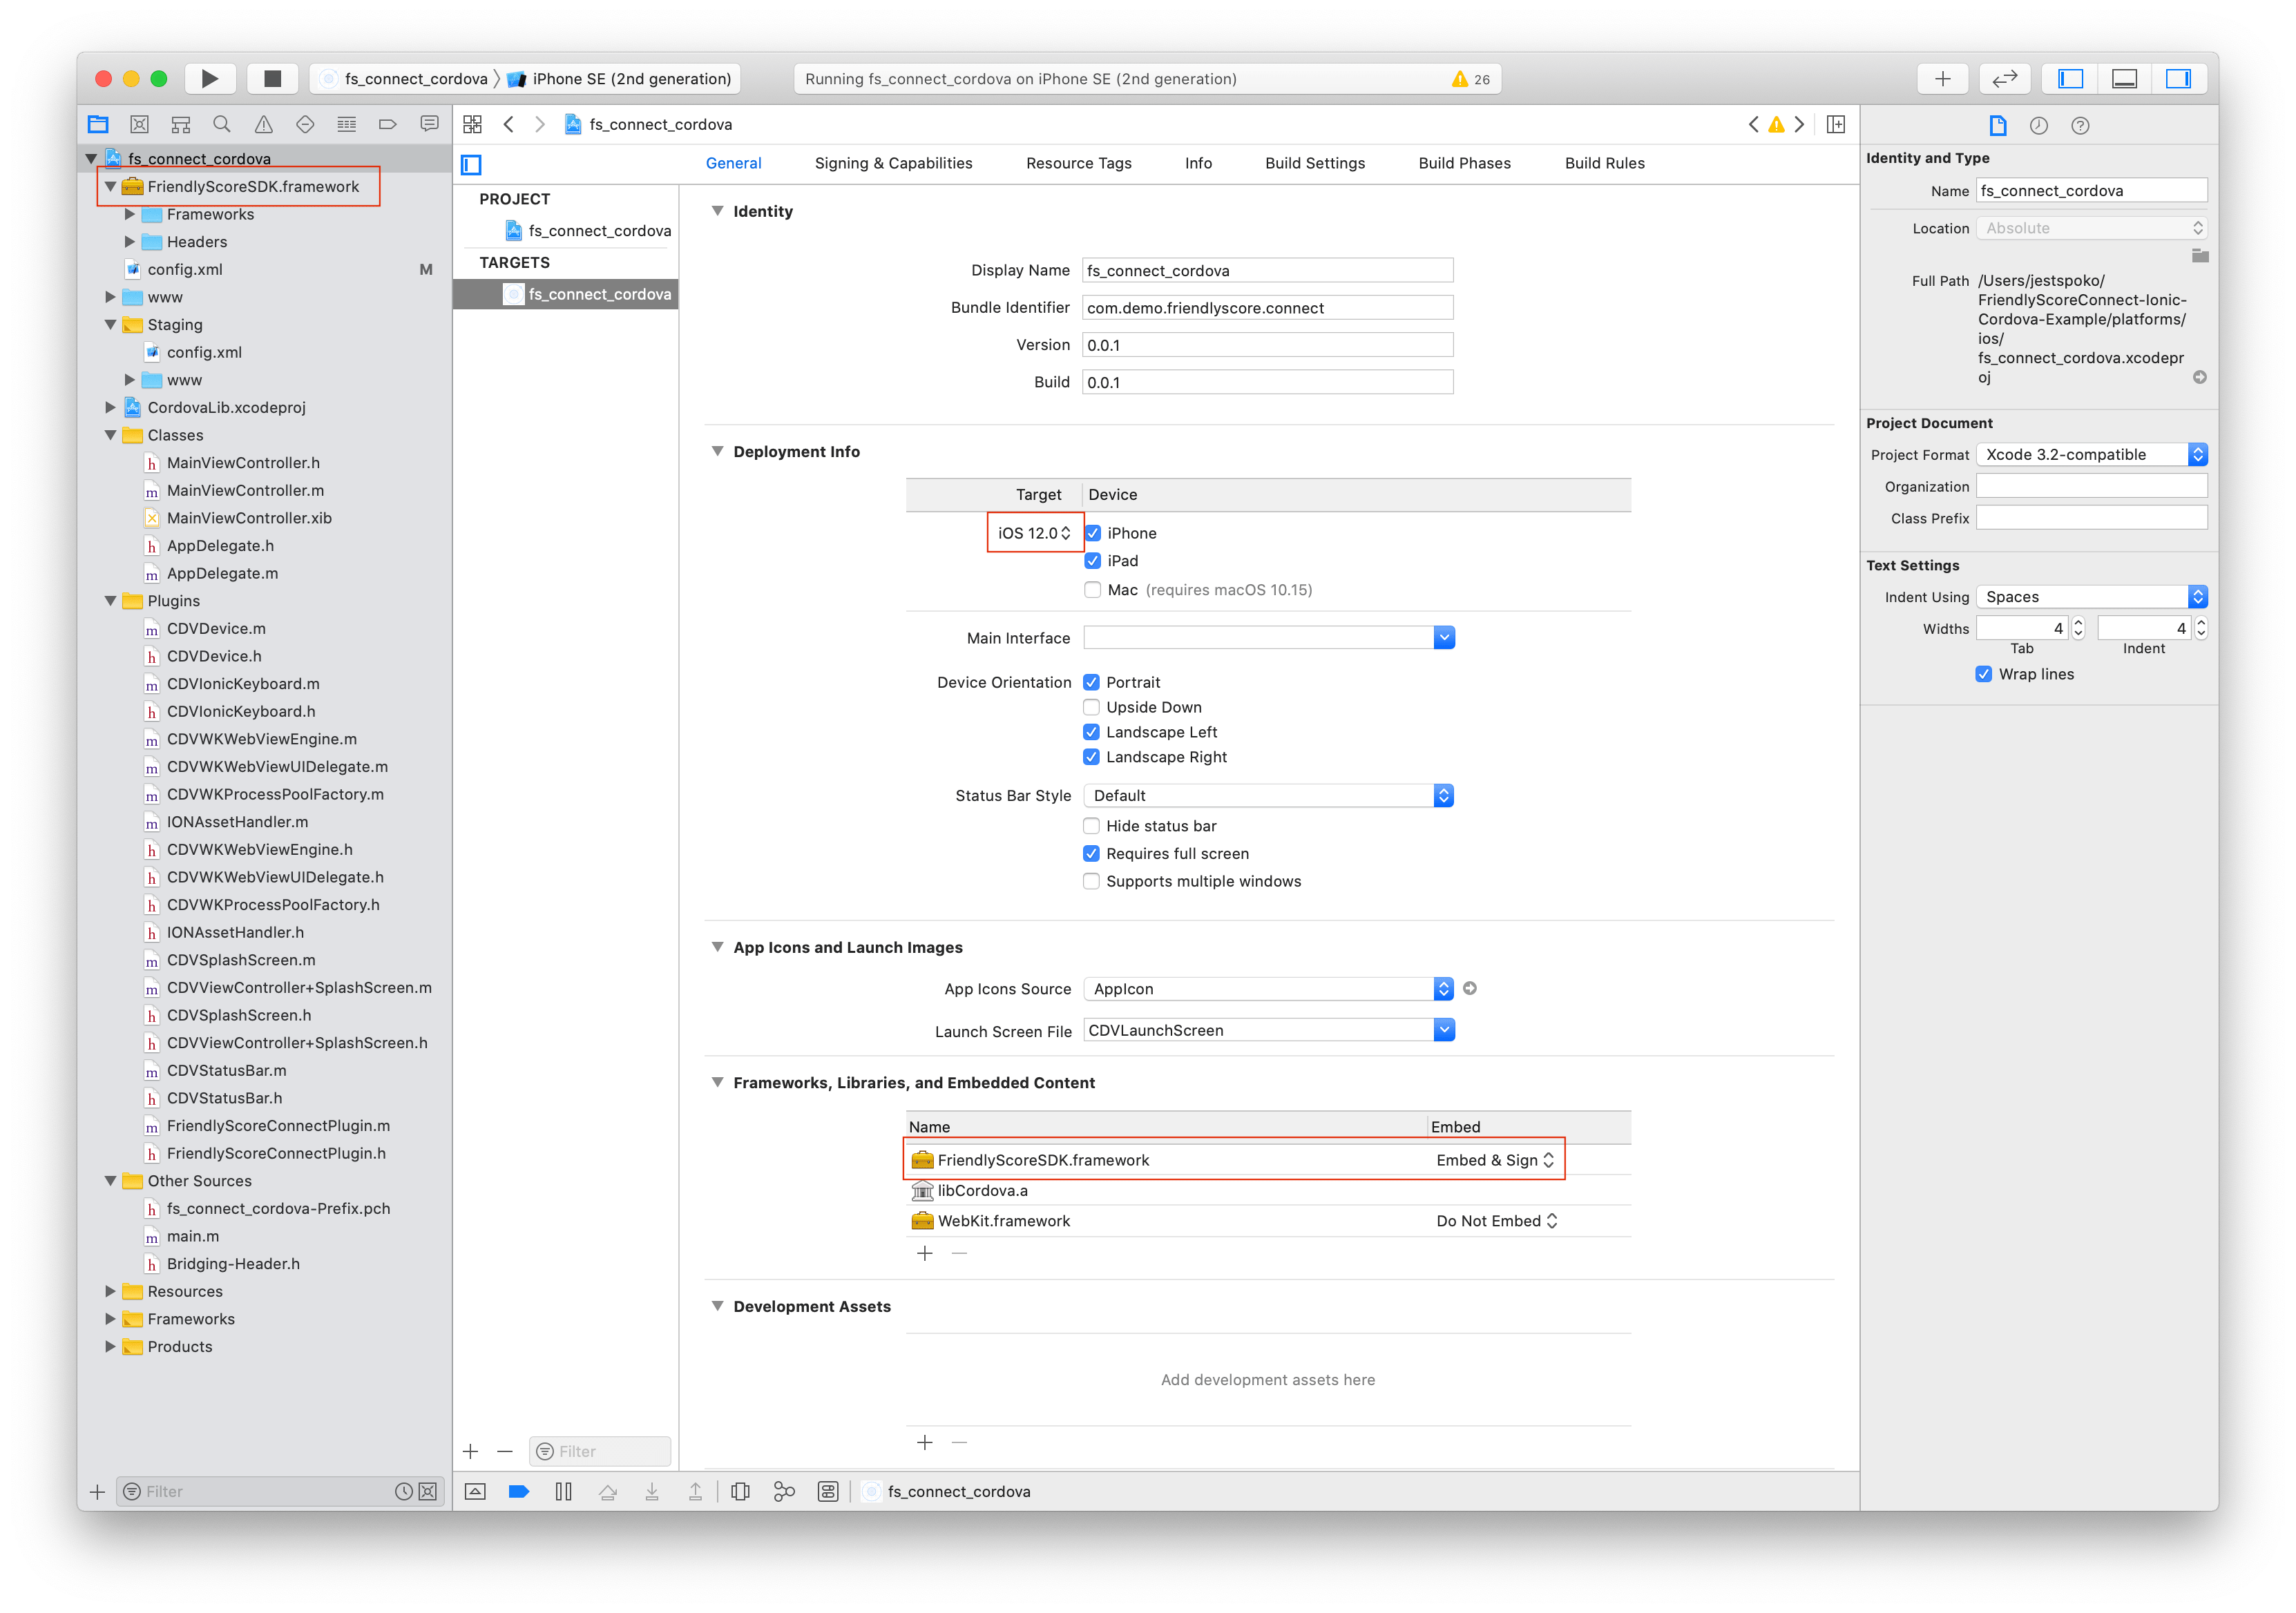Open the Memory Graph debugger icon
This screenshot has height=1613, width=2296.
(784, 1490)
